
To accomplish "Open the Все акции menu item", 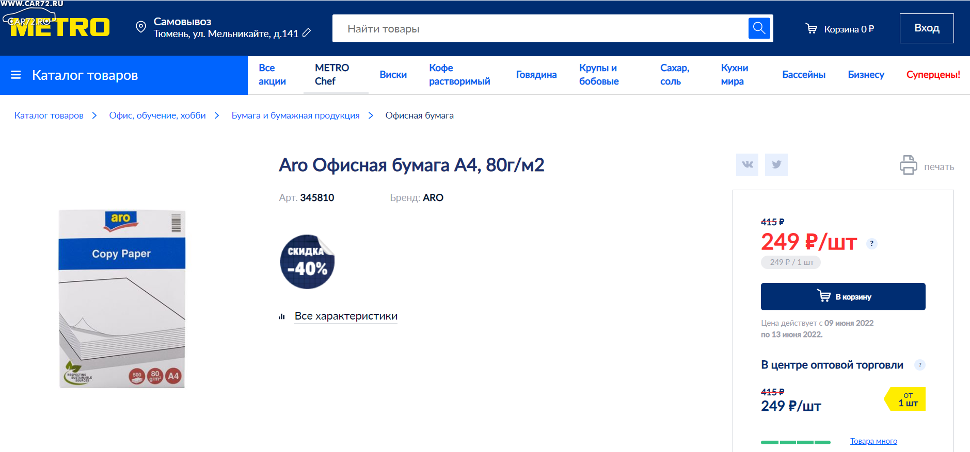I will pos(272,75).
